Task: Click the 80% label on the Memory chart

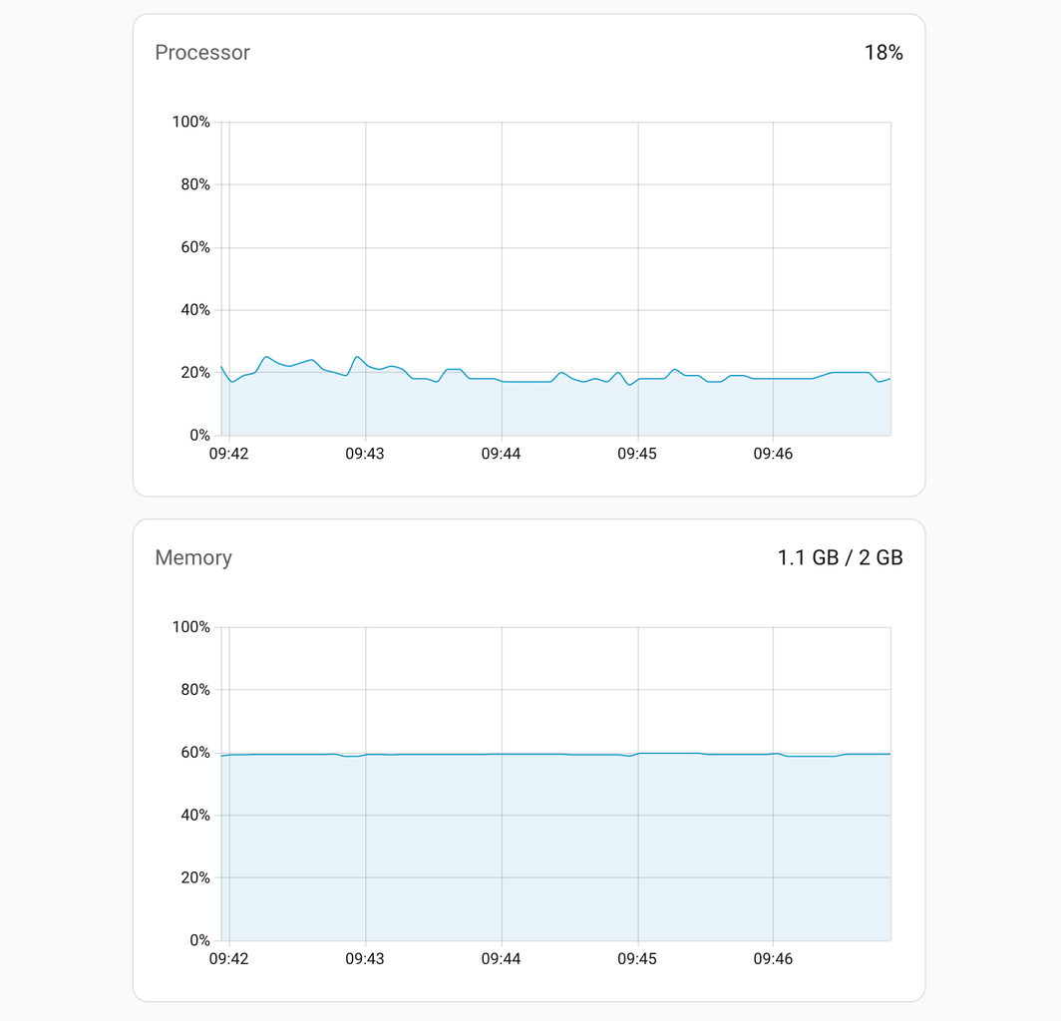Action: coord(194,690)
